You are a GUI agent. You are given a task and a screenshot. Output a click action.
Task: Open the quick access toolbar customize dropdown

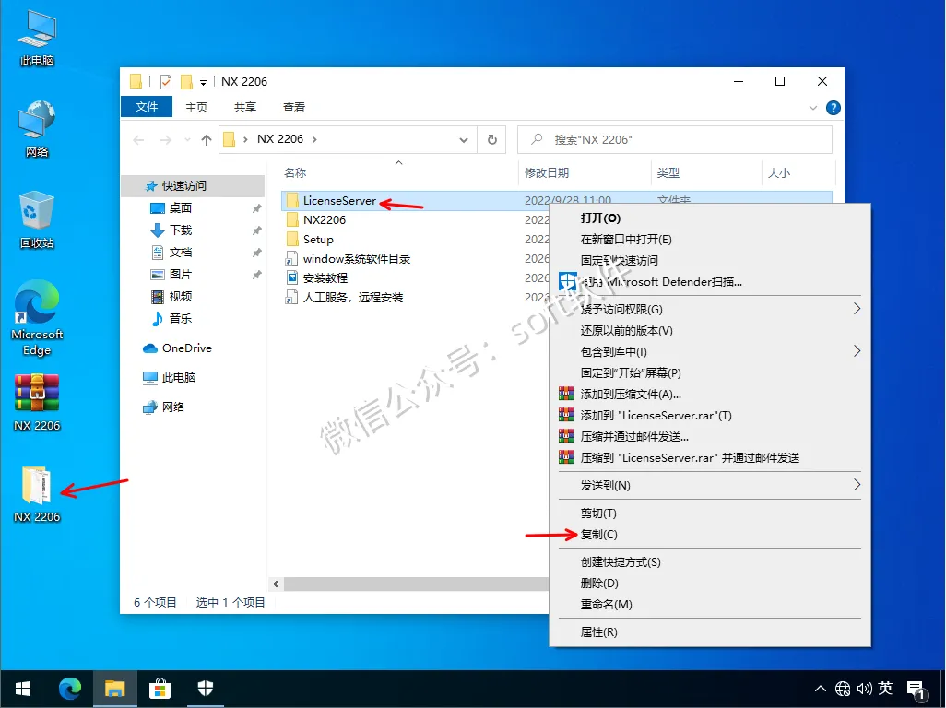(204, 82)
